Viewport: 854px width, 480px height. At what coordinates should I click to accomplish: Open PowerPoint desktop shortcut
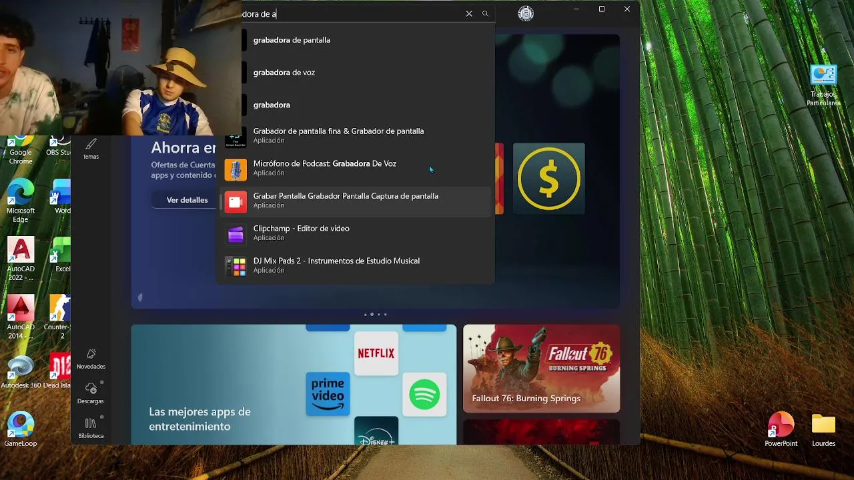coord(781,430)
